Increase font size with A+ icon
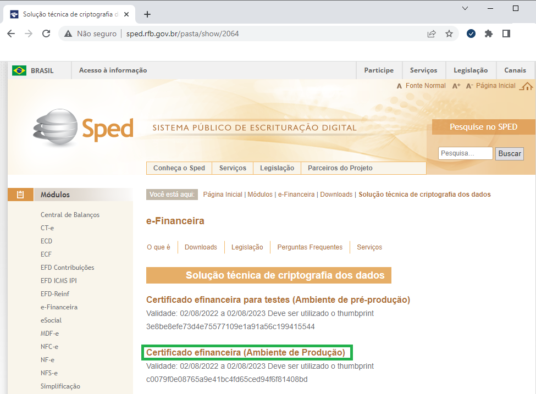 click(x=456, y=86)
